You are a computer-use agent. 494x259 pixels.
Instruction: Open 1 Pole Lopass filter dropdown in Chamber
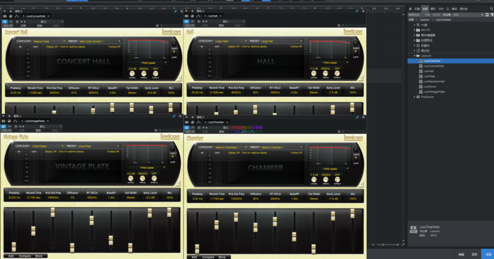click(330, 169)
